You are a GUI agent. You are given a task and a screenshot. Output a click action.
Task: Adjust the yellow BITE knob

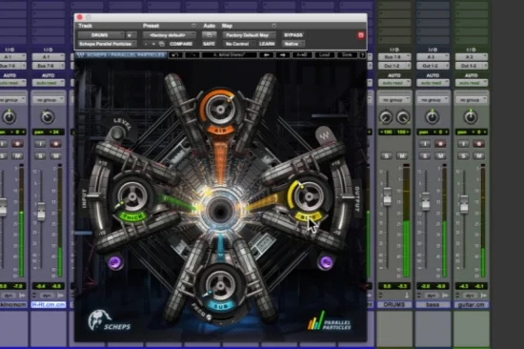coord(310,195)
